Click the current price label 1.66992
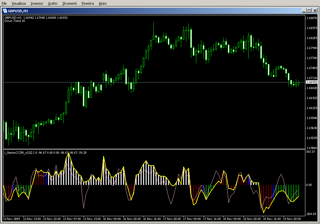This screenshot has height=224, width=320. click(x=312, y=82)
